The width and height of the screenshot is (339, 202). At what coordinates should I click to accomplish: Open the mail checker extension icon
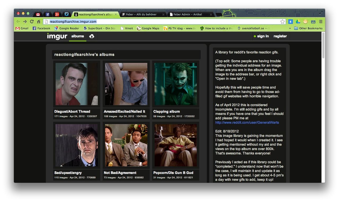point(313,21)
